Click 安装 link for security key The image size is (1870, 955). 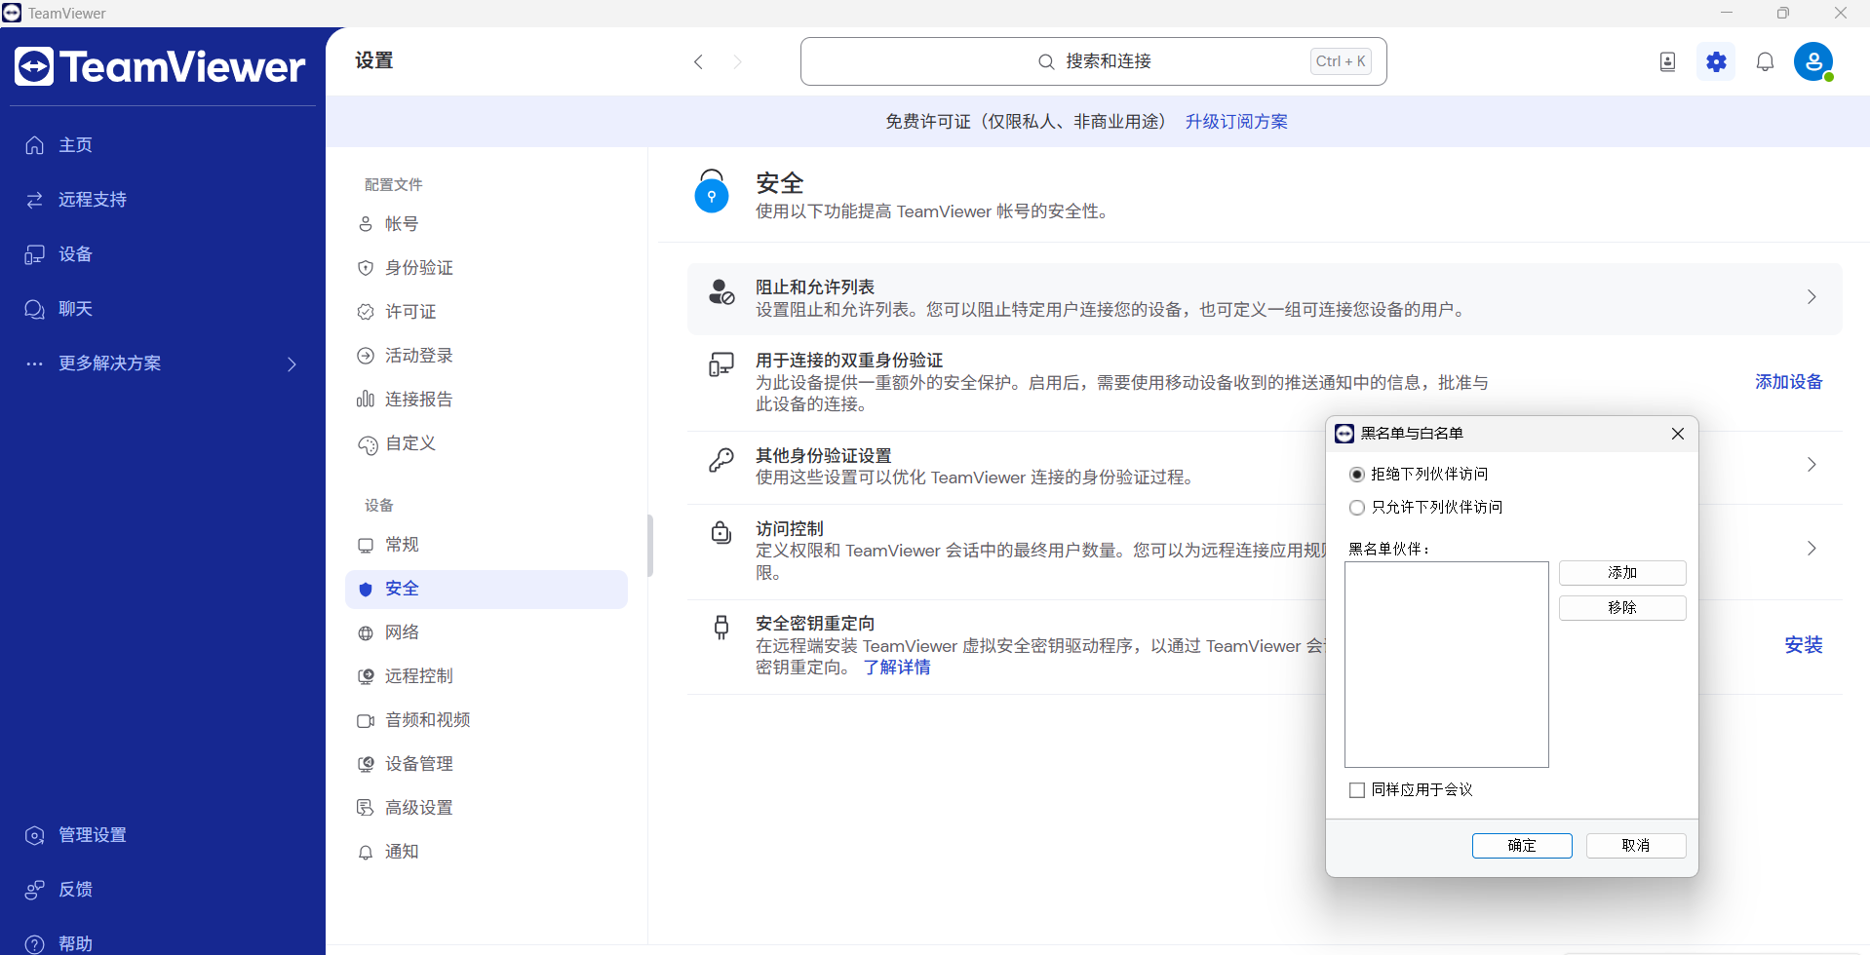click(1803, 645)
